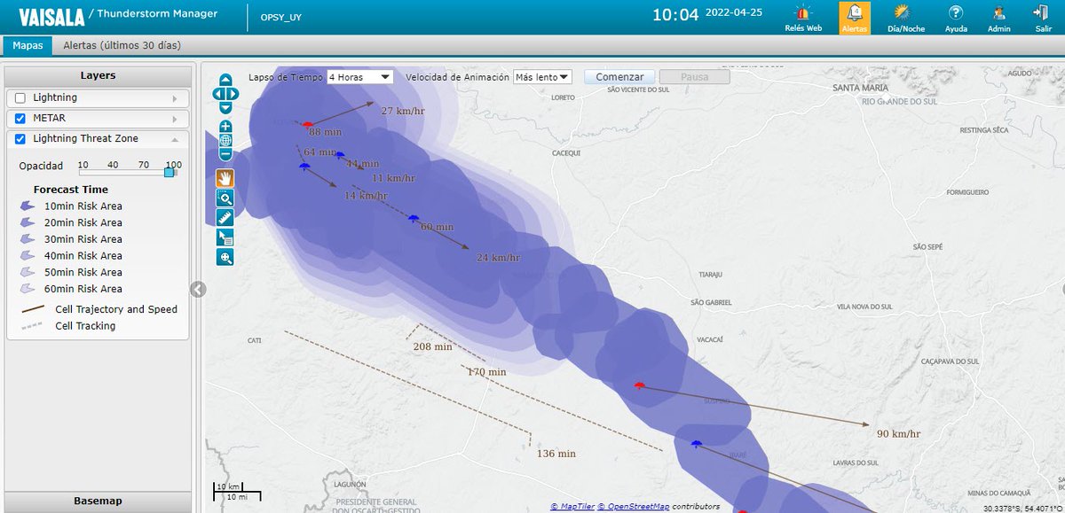Zoom in with the plus button

(x=225, y=127)
